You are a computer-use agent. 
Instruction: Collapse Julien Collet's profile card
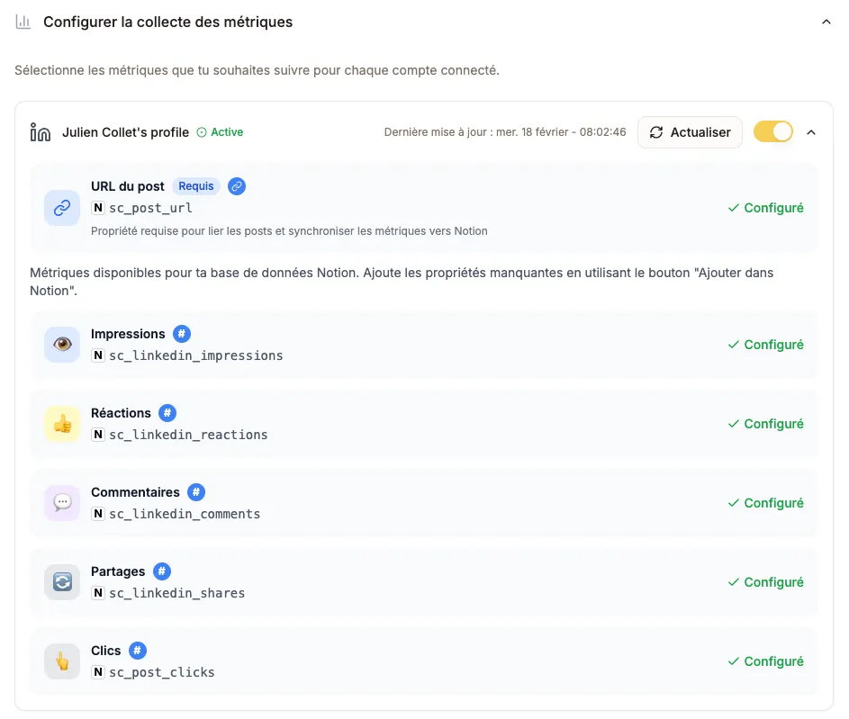tap(811, 131)
